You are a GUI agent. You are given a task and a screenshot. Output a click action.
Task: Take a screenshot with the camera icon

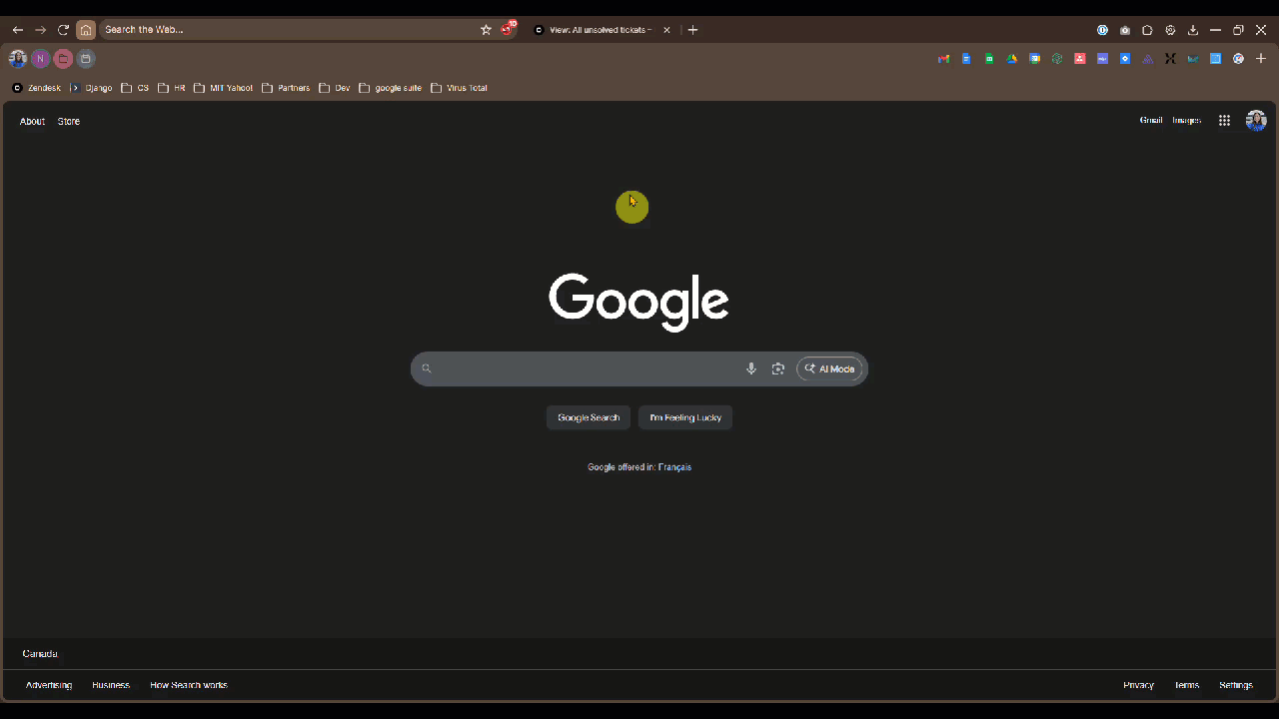coord(1125,30)
